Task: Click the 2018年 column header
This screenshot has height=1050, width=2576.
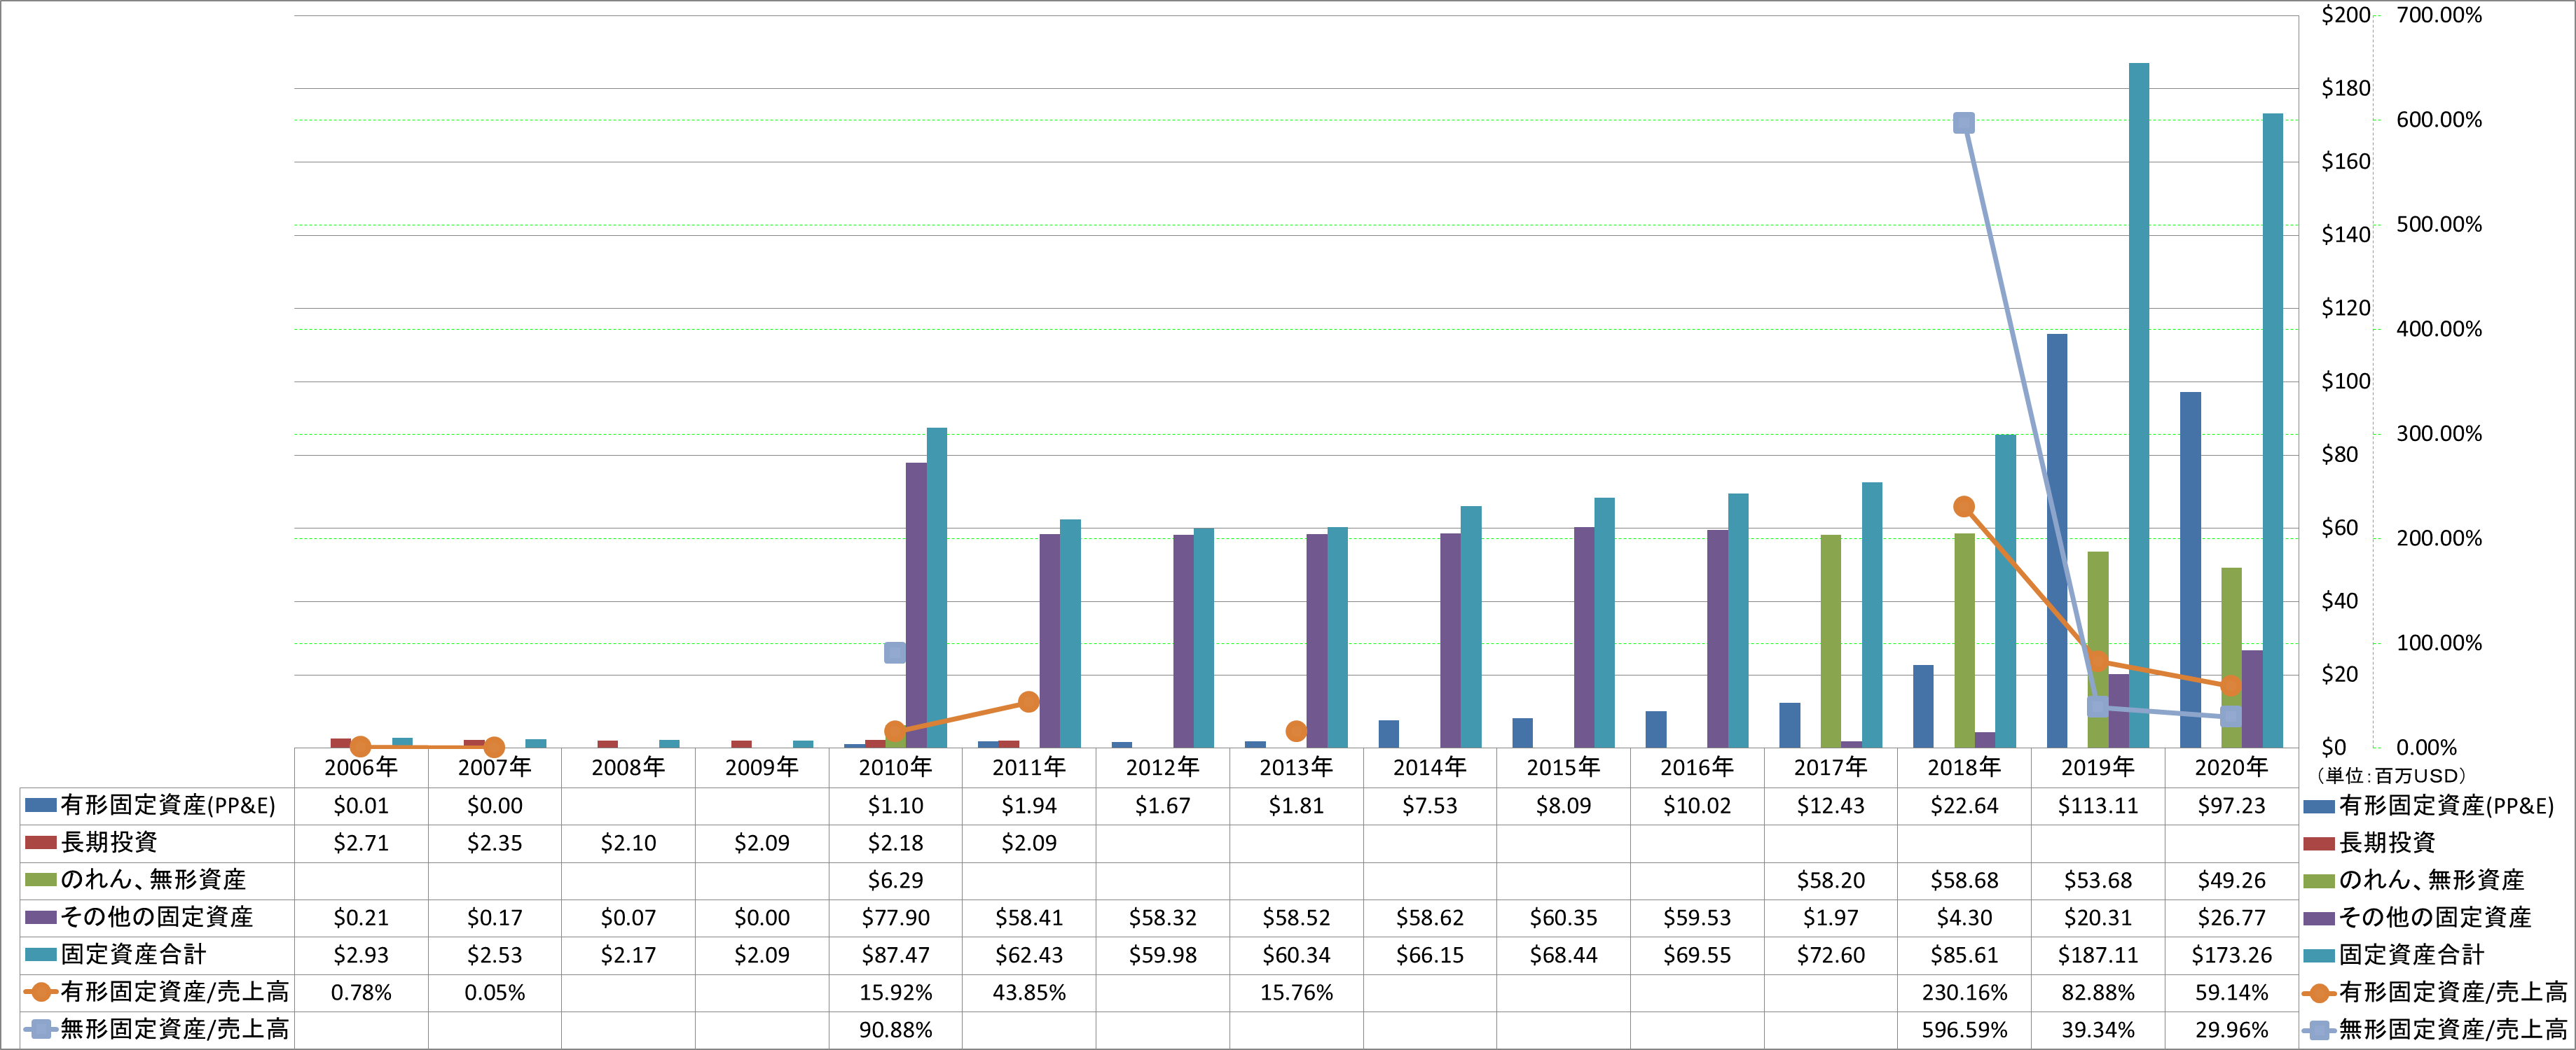Action: coord(1964,767)
